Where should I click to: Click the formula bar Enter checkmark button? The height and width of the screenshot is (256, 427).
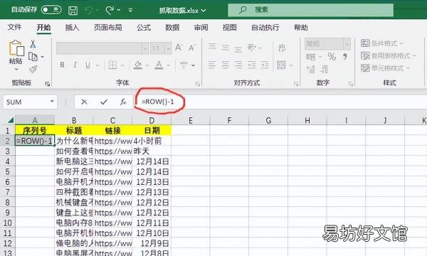click(104, 102)
